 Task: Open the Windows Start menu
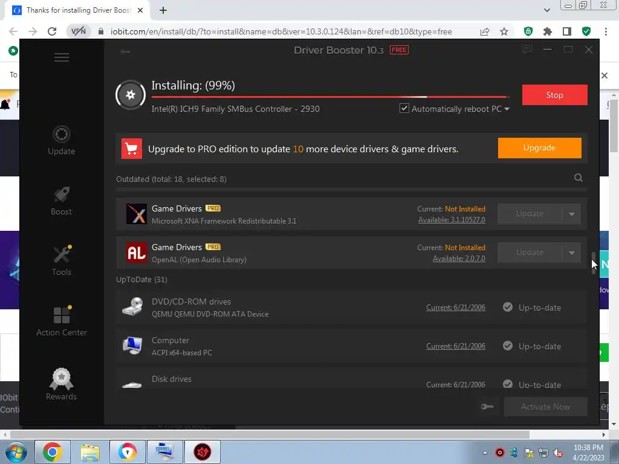16,452
